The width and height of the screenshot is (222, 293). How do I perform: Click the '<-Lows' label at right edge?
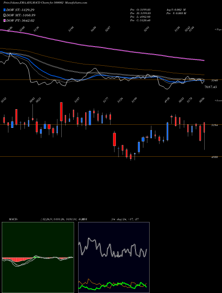tap(218, 100)
